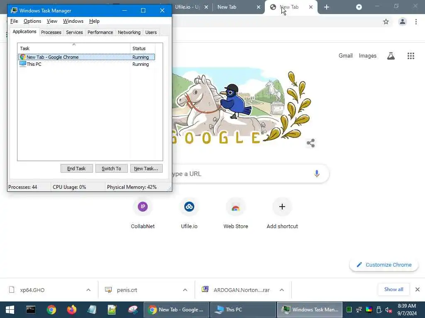
Task: Open the Options menu in Task Manager
Action: click(32, 21)
